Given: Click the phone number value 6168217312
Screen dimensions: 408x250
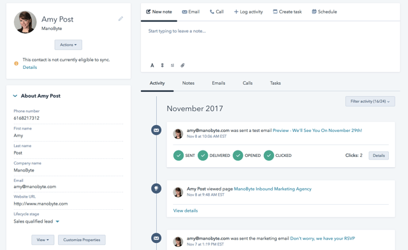Looking at the screenshot, I should (27, 118).
